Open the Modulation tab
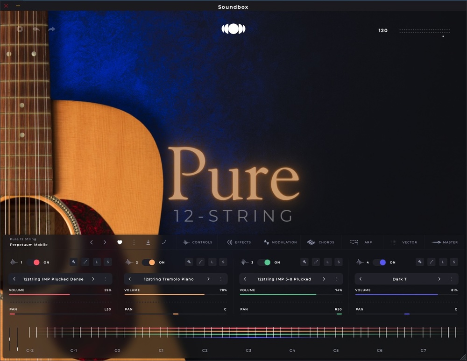The image size is (467, 361). click(280, 242)
